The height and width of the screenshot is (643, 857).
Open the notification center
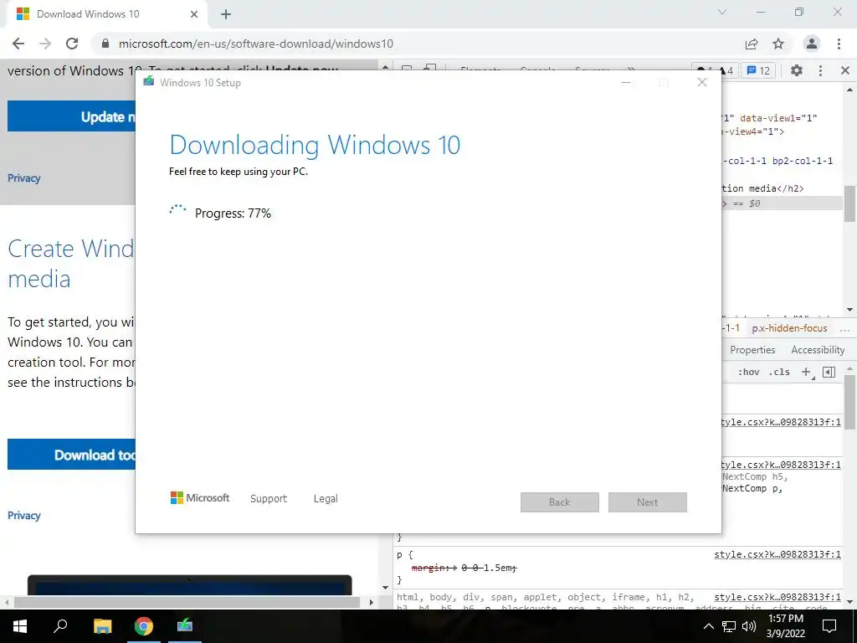tap(829, 626)
